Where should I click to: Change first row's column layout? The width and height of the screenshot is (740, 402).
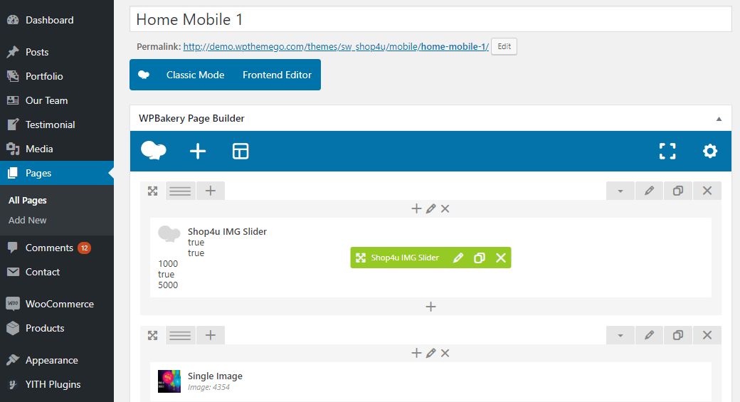point(180,191)
